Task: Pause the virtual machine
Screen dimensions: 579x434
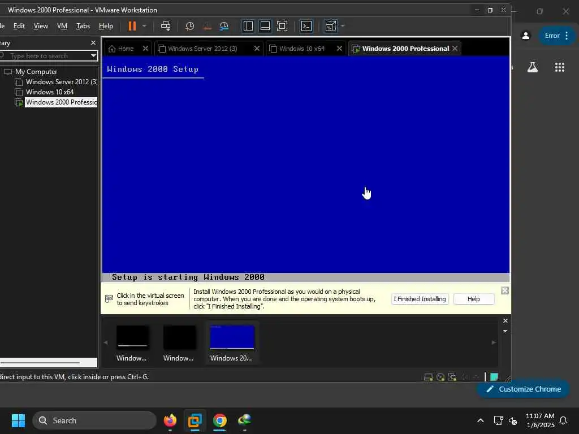Action: [x=132, y=26]
